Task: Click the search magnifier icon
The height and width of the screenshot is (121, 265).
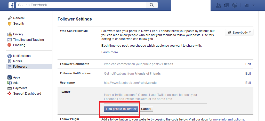Action: click(151, 5)
